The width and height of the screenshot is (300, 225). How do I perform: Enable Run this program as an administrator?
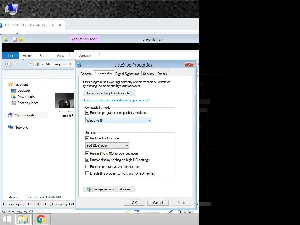87,167
